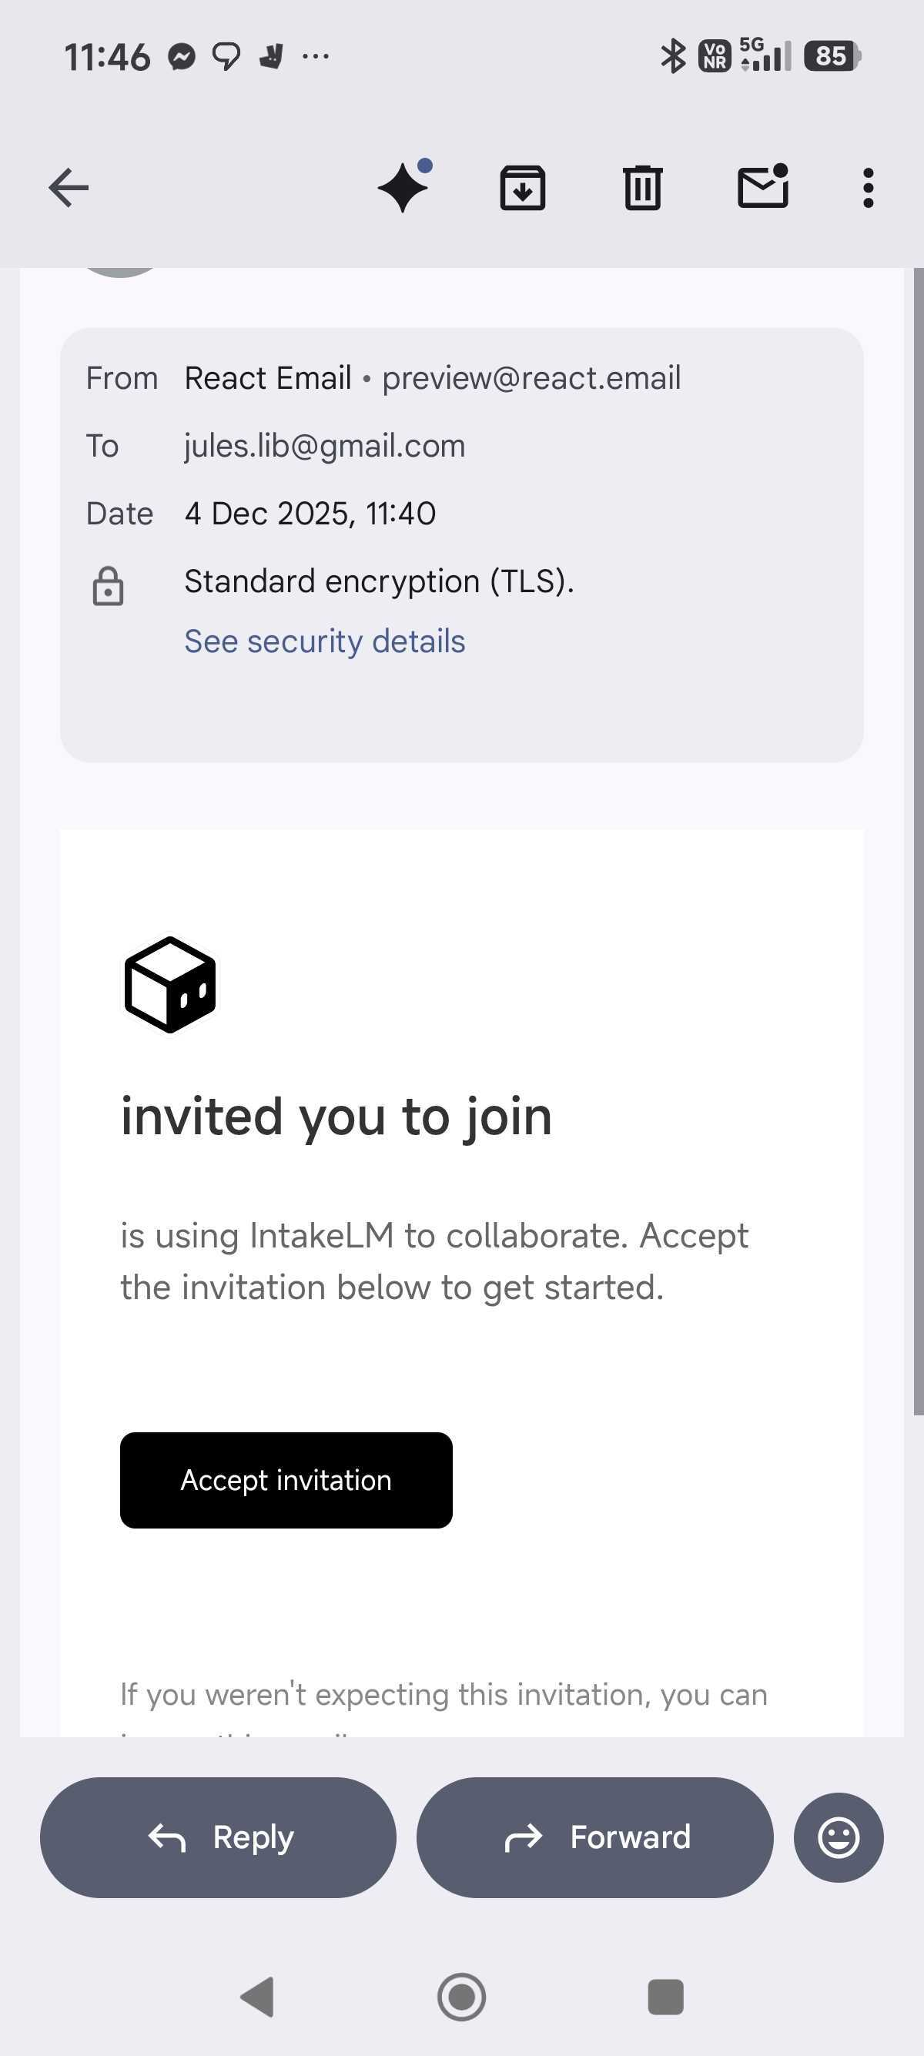Archive this email
Screen dimensions: 924x2056
click(x=523, y=189)
